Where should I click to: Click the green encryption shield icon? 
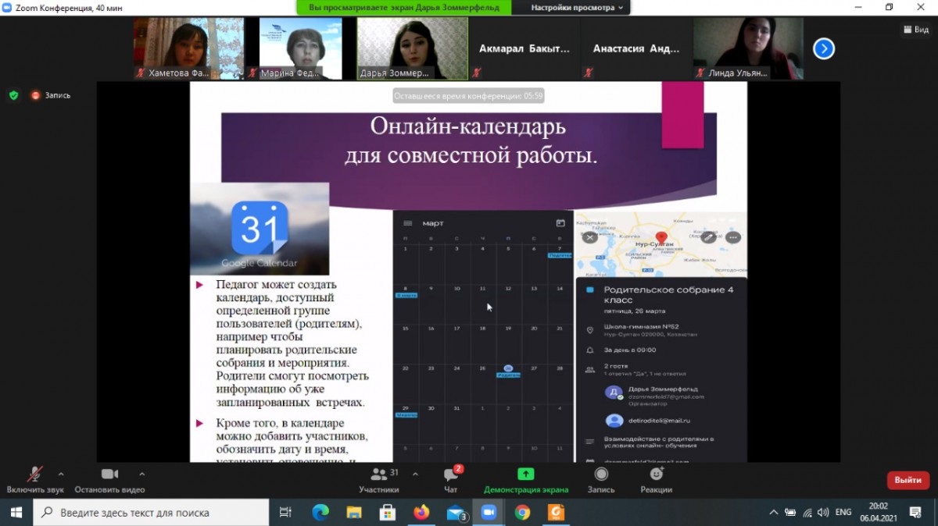pyautogui.click(x=13, y=95)
